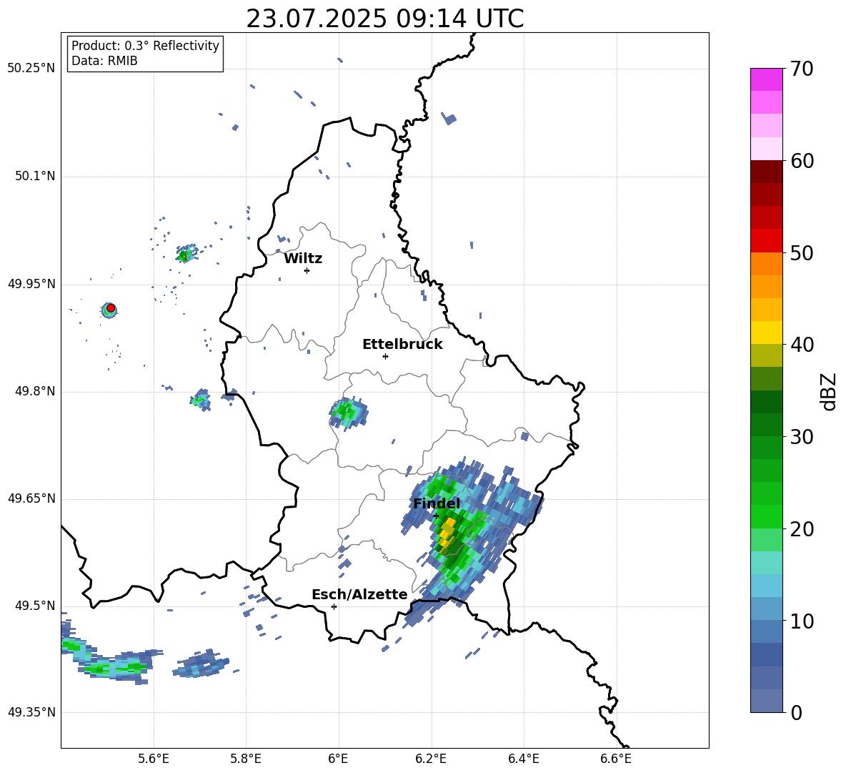Screen dimensions: 846x773
Task: Click the 60 tick on colorbar
Action: coord(802,161)
